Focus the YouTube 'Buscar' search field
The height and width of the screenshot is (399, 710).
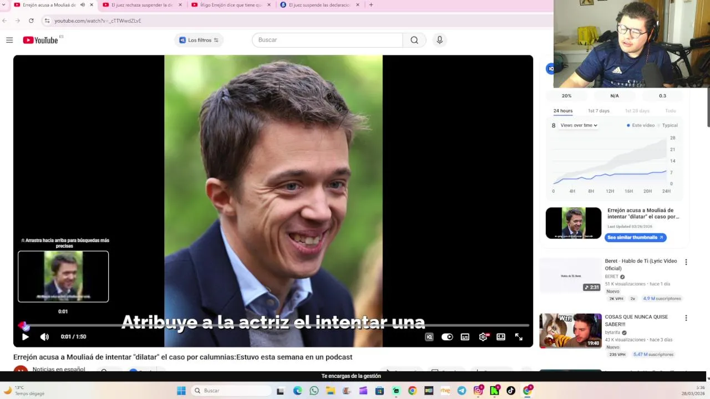coord(327,40)
